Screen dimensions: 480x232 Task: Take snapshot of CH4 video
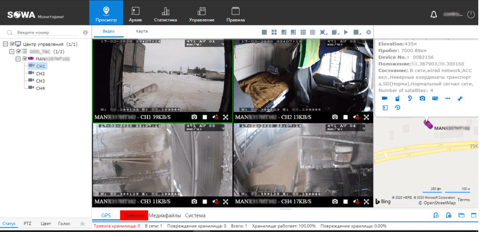(x=335, y=202)
